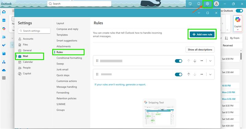Open the Layout mail settings

[60, 23]
